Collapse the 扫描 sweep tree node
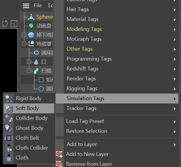This screenshot has width=181, height=167. [29, 71]
